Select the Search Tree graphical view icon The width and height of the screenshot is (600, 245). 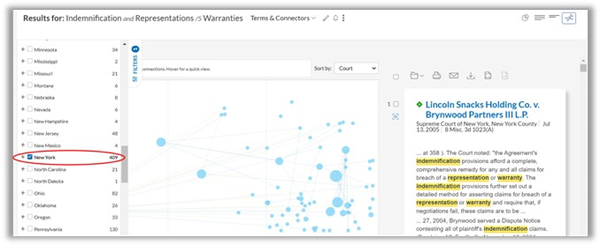click(569, 18)
